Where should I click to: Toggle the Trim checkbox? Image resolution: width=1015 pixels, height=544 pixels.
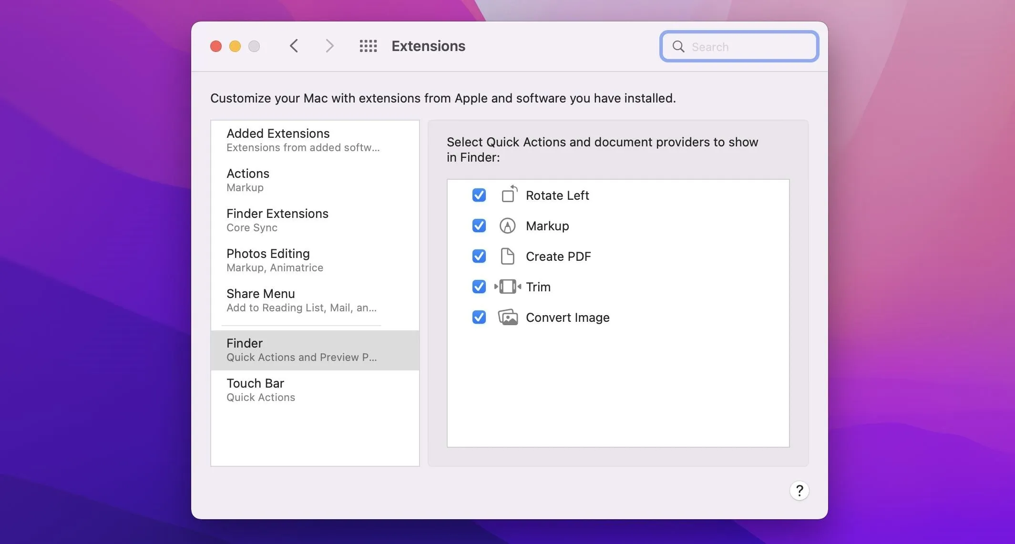pos(479,287)
